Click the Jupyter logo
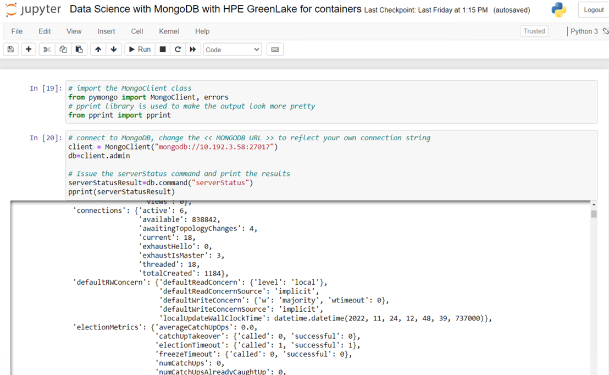The height and width of the screenshot is (375, 609). (x=34, y=9)
